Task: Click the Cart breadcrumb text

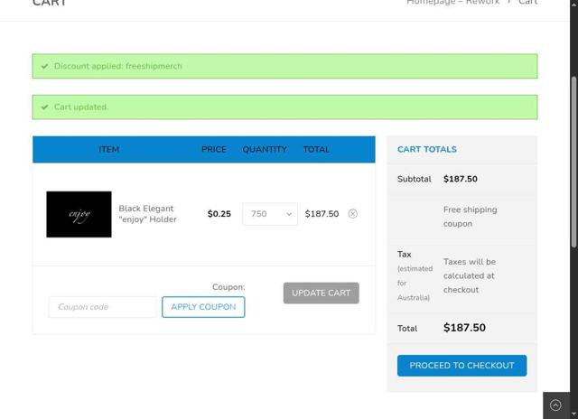Action: (527, 2)
